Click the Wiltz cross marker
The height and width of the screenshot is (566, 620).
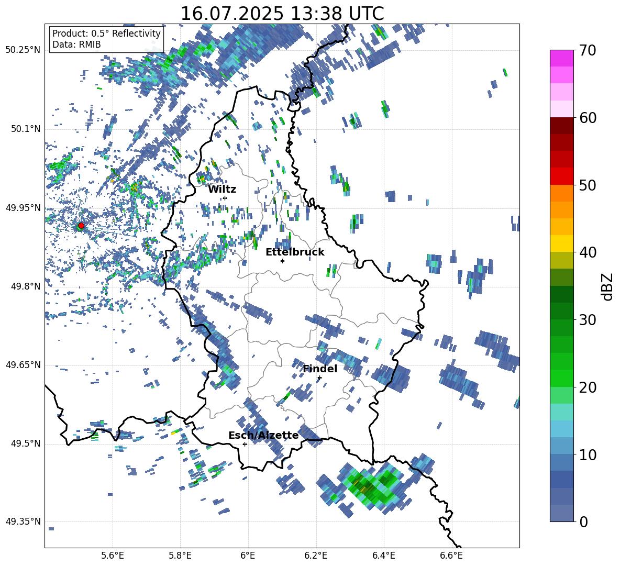click(x=225, y=198)
